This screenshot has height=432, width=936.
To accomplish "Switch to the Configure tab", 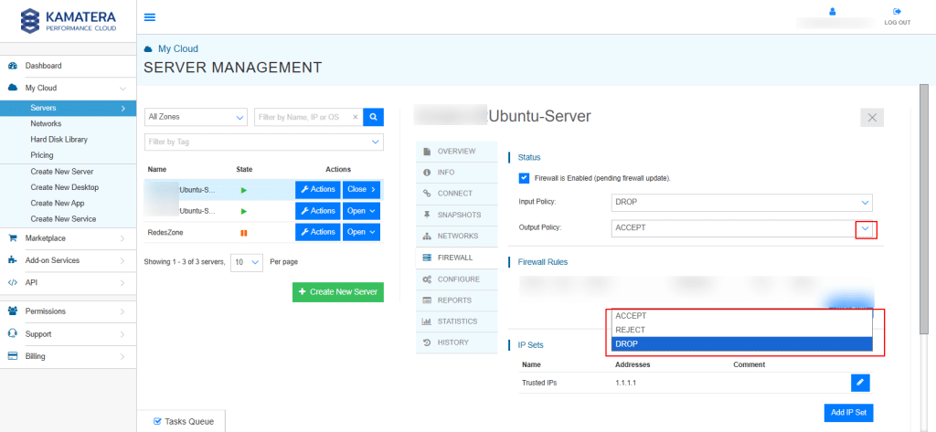I will [456, 279].
